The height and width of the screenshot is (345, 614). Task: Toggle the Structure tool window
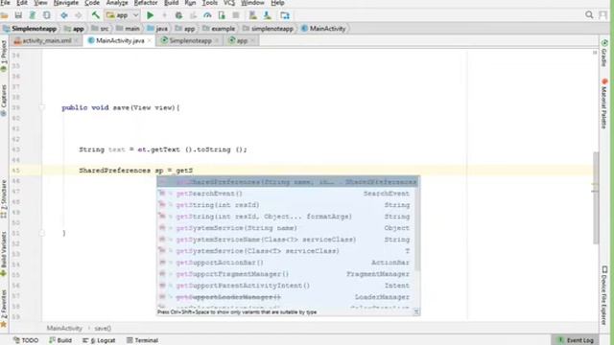pos(4,198)
